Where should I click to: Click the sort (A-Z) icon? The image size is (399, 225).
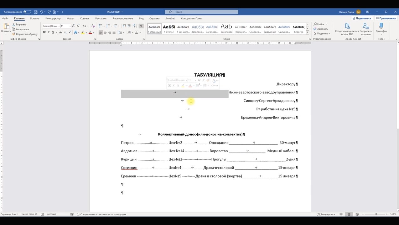click(x=135, y=26)
